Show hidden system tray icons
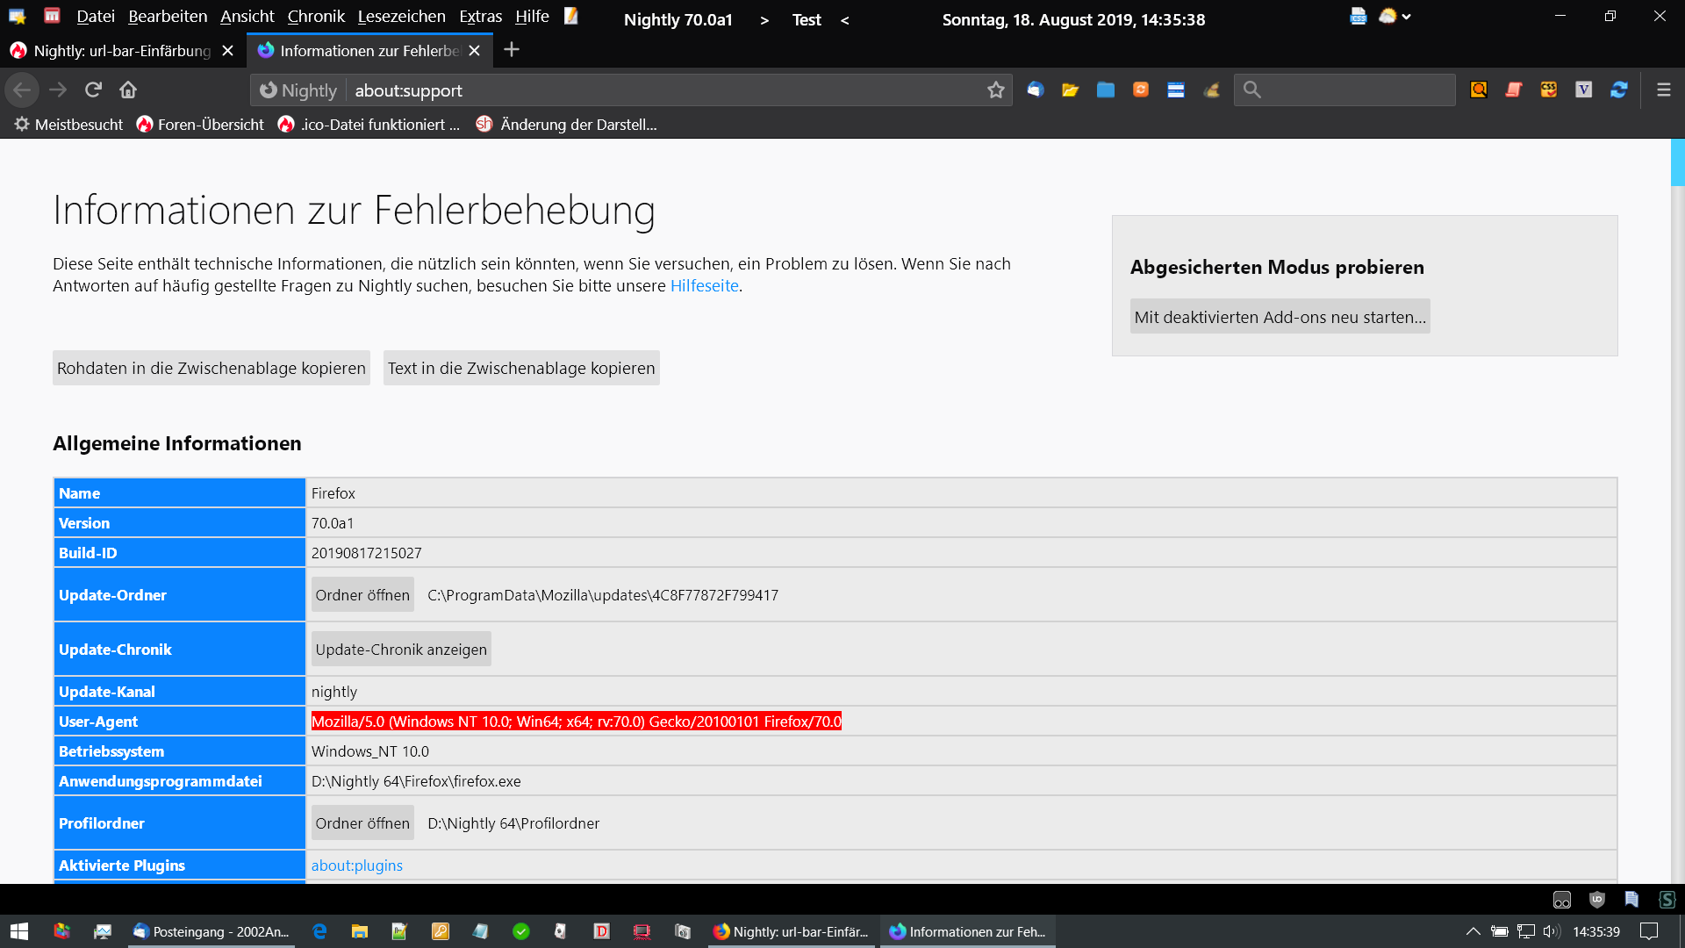The image size is (1685, 948). pos(1473,931)
